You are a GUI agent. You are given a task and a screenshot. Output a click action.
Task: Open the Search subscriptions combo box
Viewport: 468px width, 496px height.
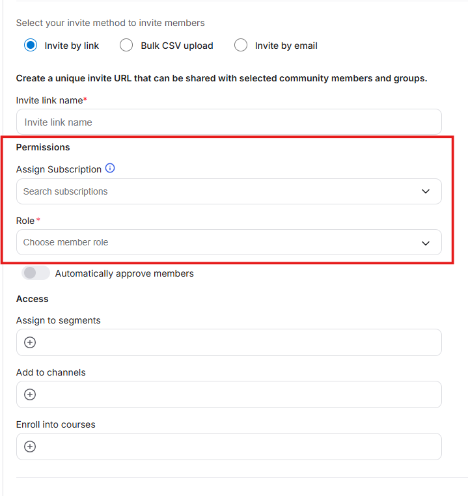pos(215,191)
